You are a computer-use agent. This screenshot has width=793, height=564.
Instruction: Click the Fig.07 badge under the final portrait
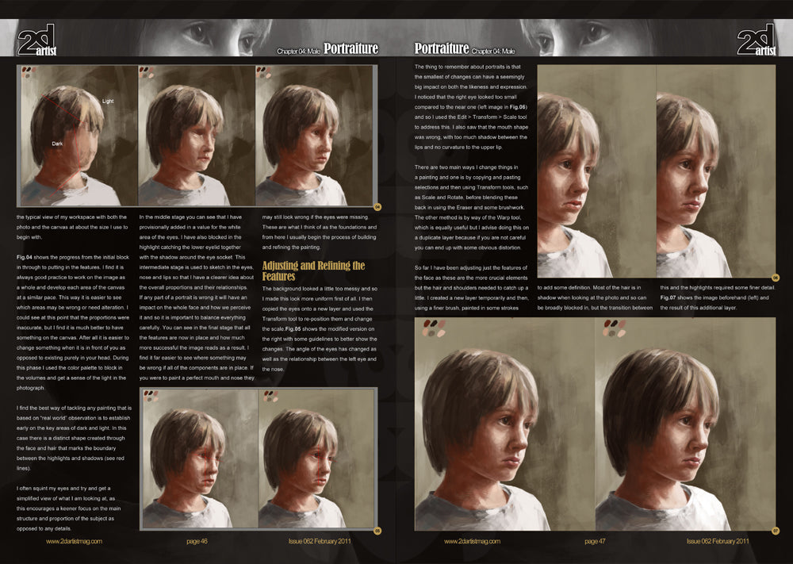(x=776, y=532)
